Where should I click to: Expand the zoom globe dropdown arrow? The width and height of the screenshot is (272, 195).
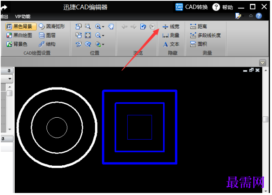pyautogui.click(x=103, y=44)
